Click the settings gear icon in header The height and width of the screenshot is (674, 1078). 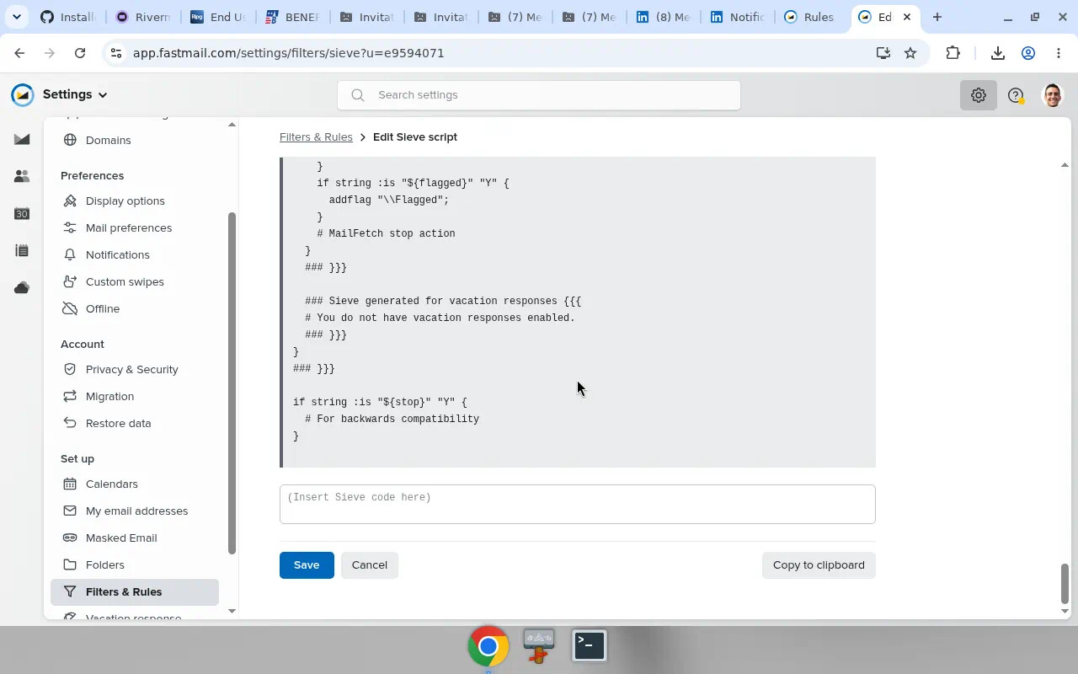[978, 95]
